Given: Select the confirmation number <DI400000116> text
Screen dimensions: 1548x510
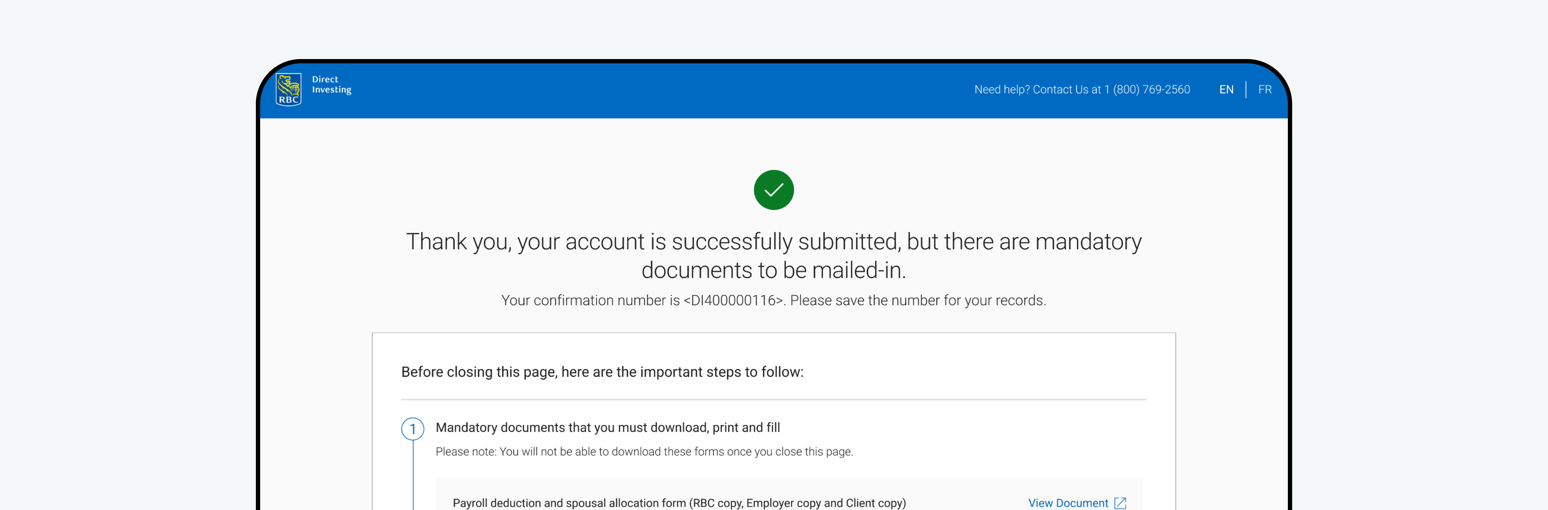Looking at the screenshot, I should click(x=733, y=300).
